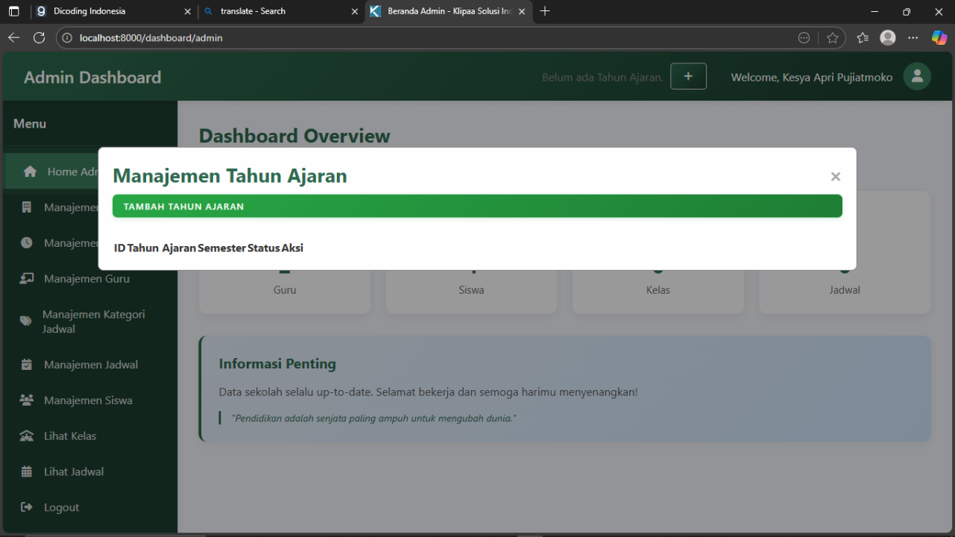Click the browser refresh button
The width and height of the screenshot is (955, 537).
click(x=40, y=38)
